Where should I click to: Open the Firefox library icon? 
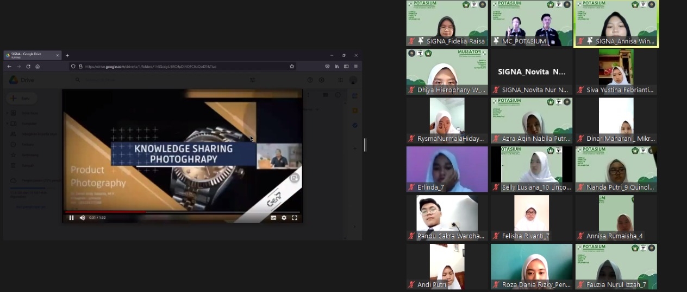[x=337, y=66]
